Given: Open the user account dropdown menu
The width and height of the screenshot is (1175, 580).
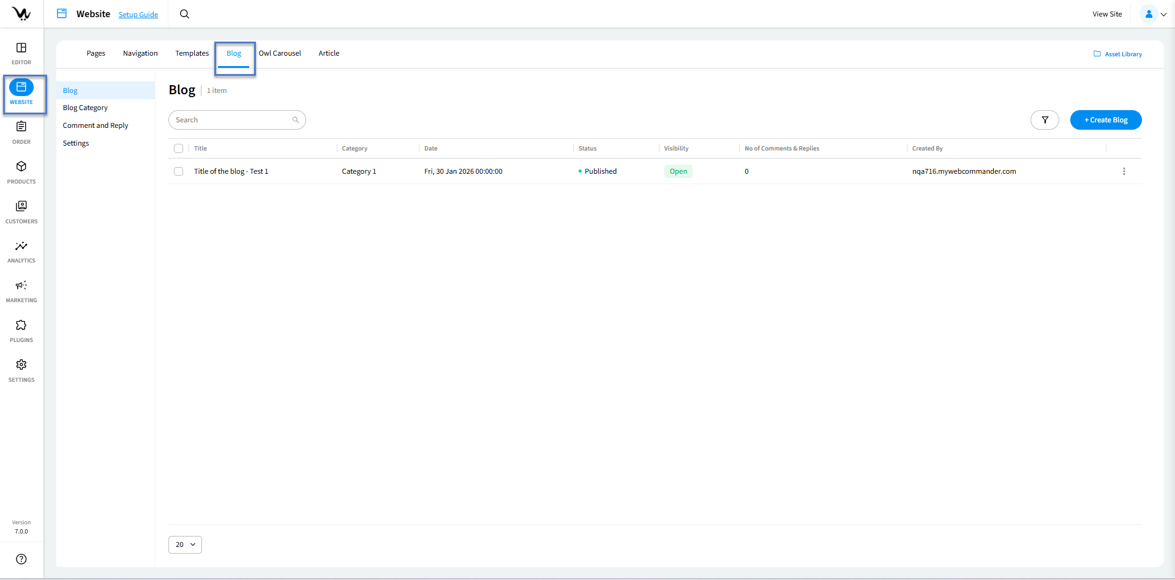Looking at the screenshot, I should click(x=1154, y=14).
